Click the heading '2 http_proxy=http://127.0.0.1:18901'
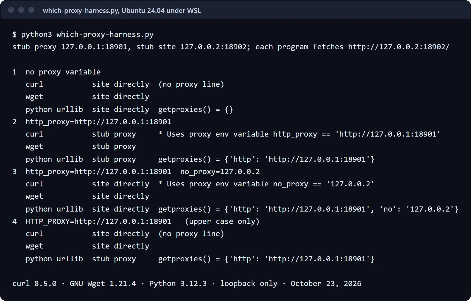The image size is (471, 301). pyautogui.click(x=92, y=122)
